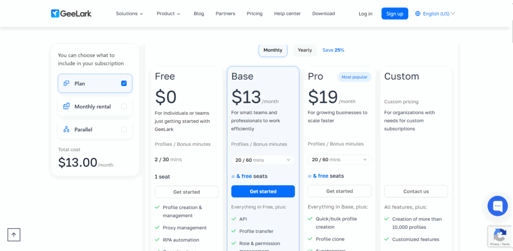This screenshot has width=513, height=251.
Task: Enable the Monthly rental checkbox
Action: pyautogui.click(x=124, y=106)
